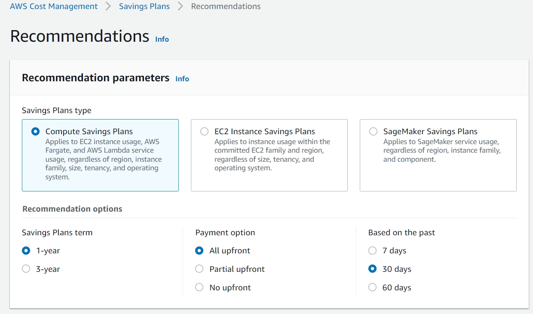Click the Based on the past label
Screen dimensions: 533x314
tap(401, 233)
